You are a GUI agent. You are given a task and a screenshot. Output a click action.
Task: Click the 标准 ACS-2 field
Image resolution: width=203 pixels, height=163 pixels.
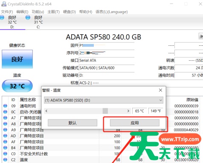[x=141, y=83]
